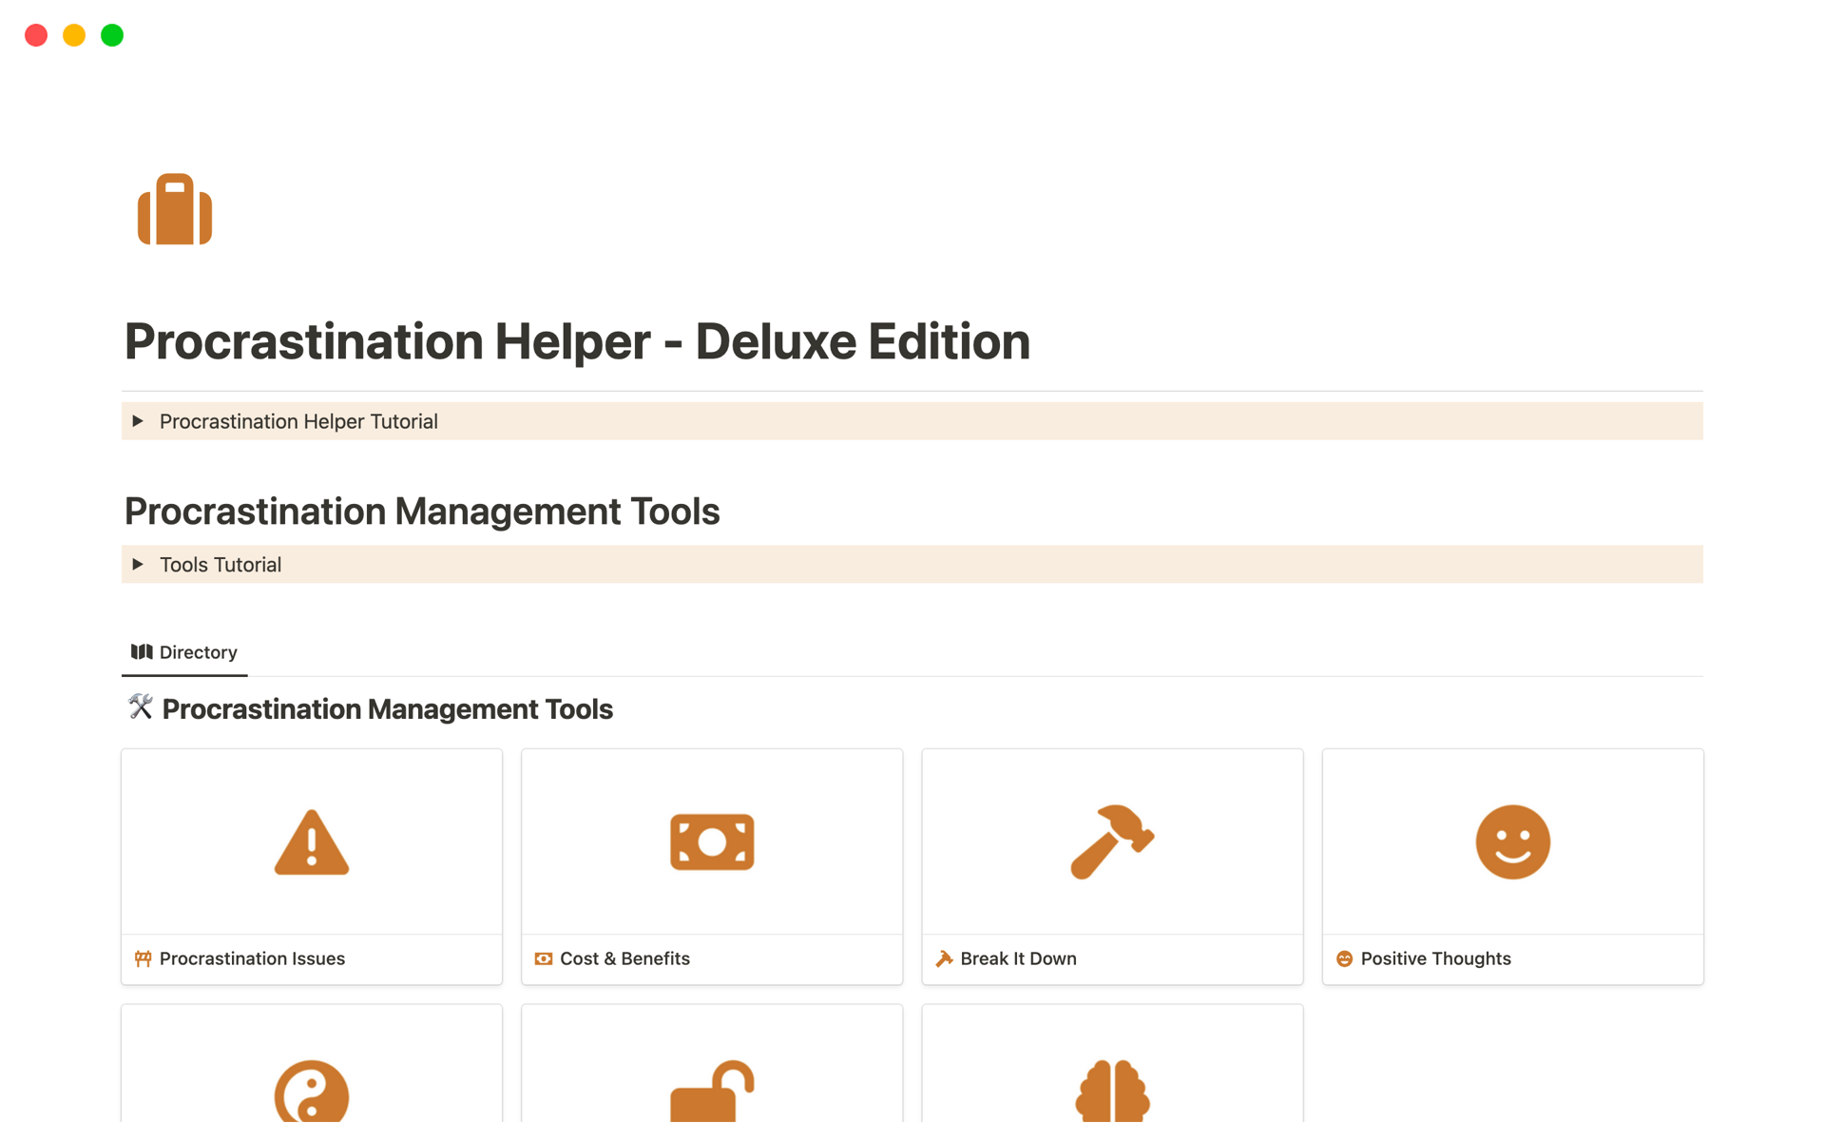Viewport: 1825px width, 1141px height.
Task: Expand the Tools Tutorial toggle arrow
Action: 139,565
